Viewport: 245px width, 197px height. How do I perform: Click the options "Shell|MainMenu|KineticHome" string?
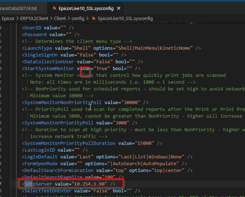[x=154, y=48]
